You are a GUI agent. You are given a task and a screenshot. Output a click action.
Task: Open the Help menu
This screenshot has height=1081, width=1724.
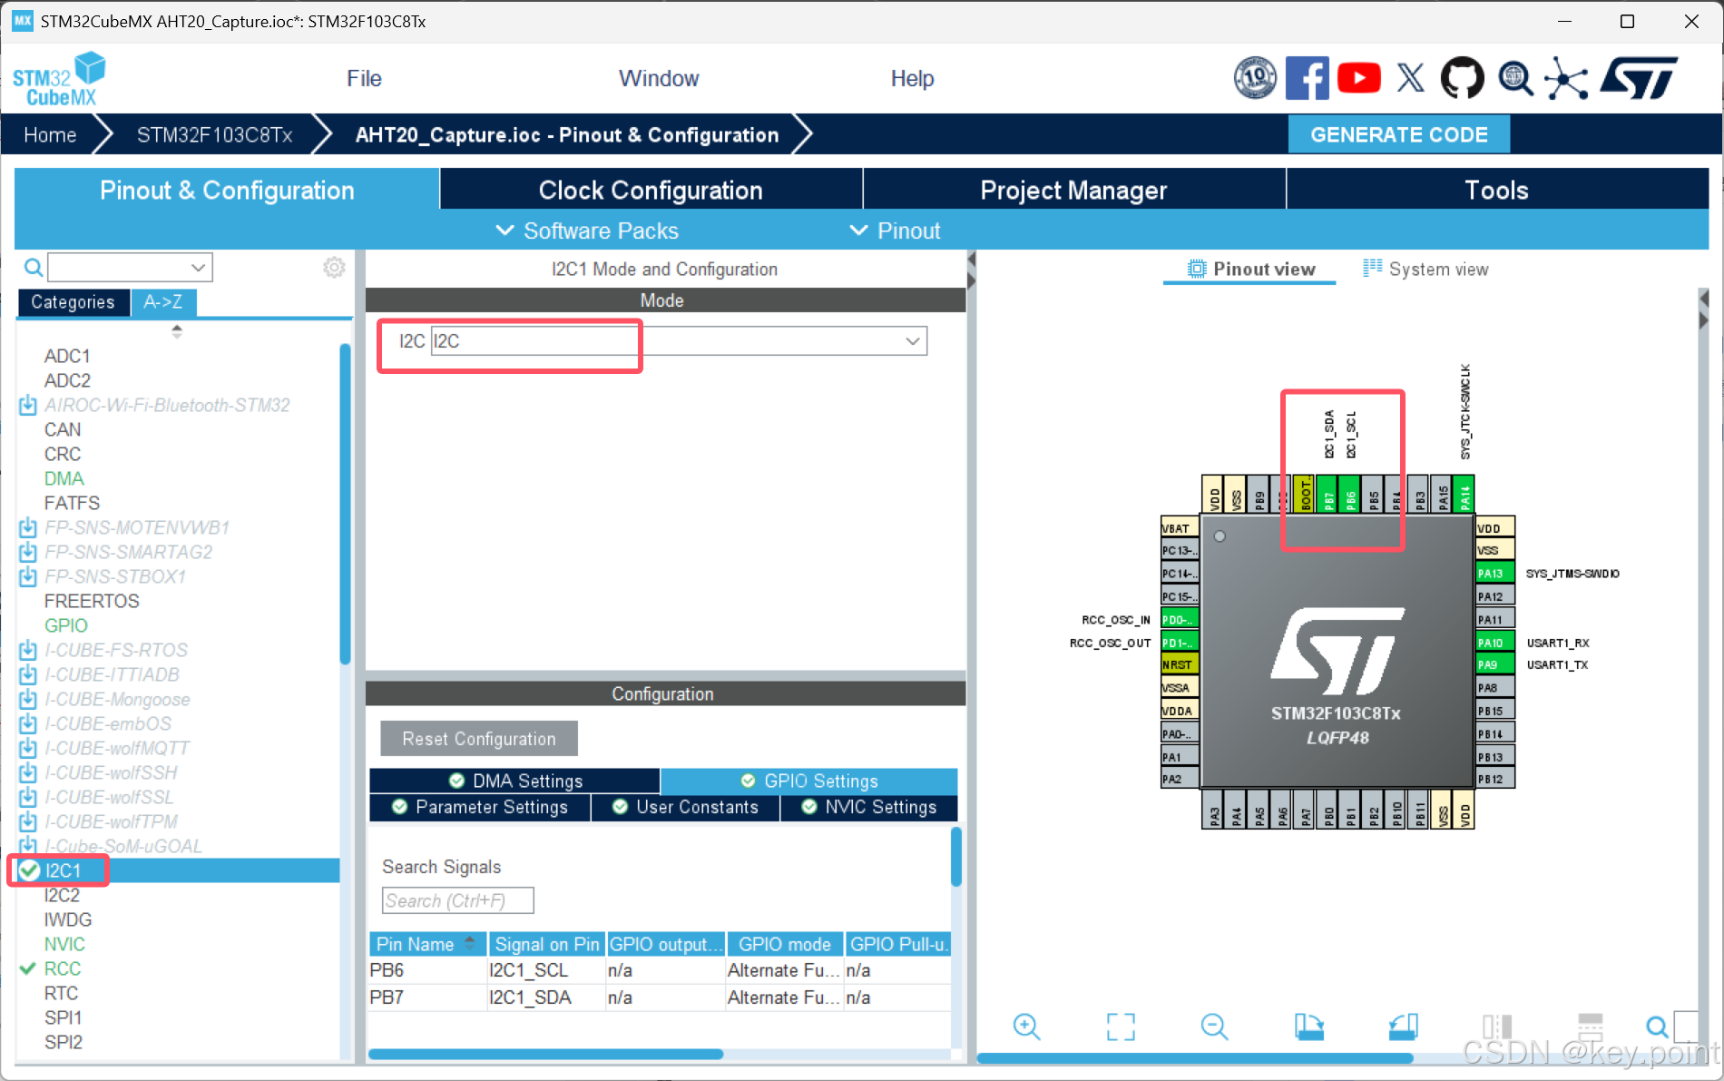tap(912, 79)
